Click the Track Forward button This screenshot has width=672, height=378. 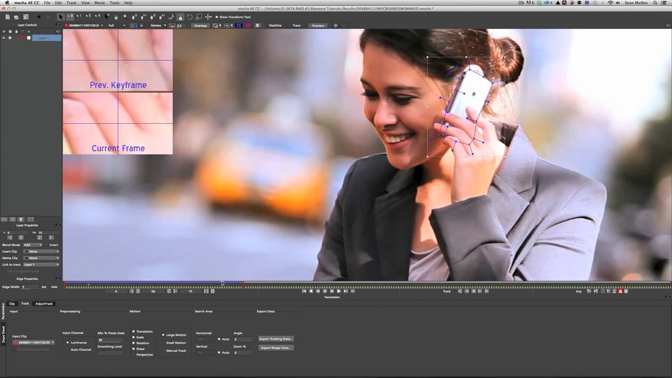point(487,291)
